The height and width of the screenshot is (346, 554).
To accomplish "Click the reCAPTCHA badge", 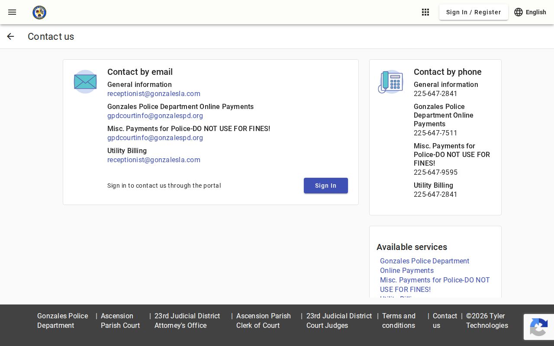I will tap(539, 327).
